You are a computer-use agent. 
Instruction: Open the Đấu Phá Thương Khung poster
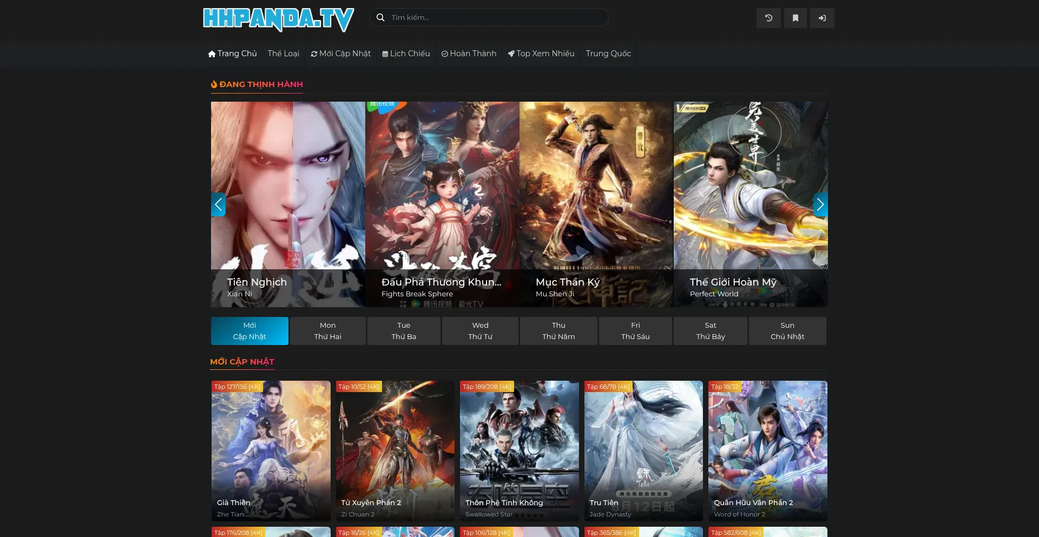(x=442, y=204)
